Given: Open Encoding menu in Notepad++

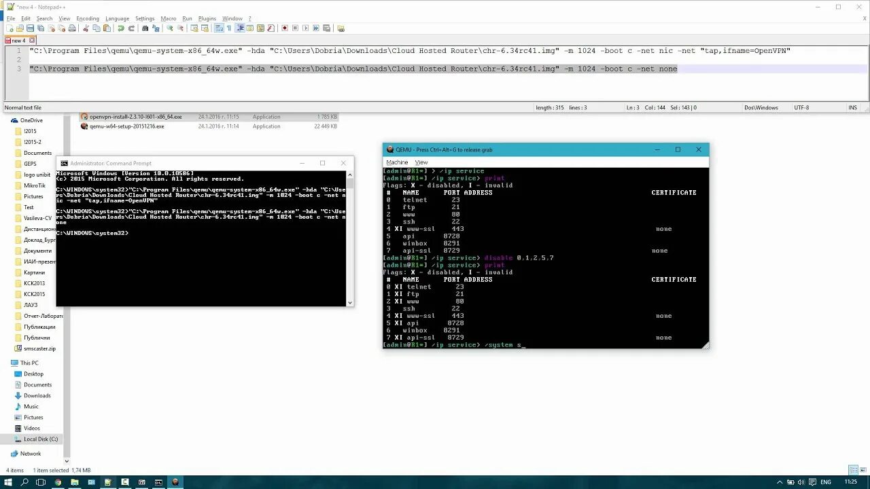Looking at the screenshot, I should point(88,18).
